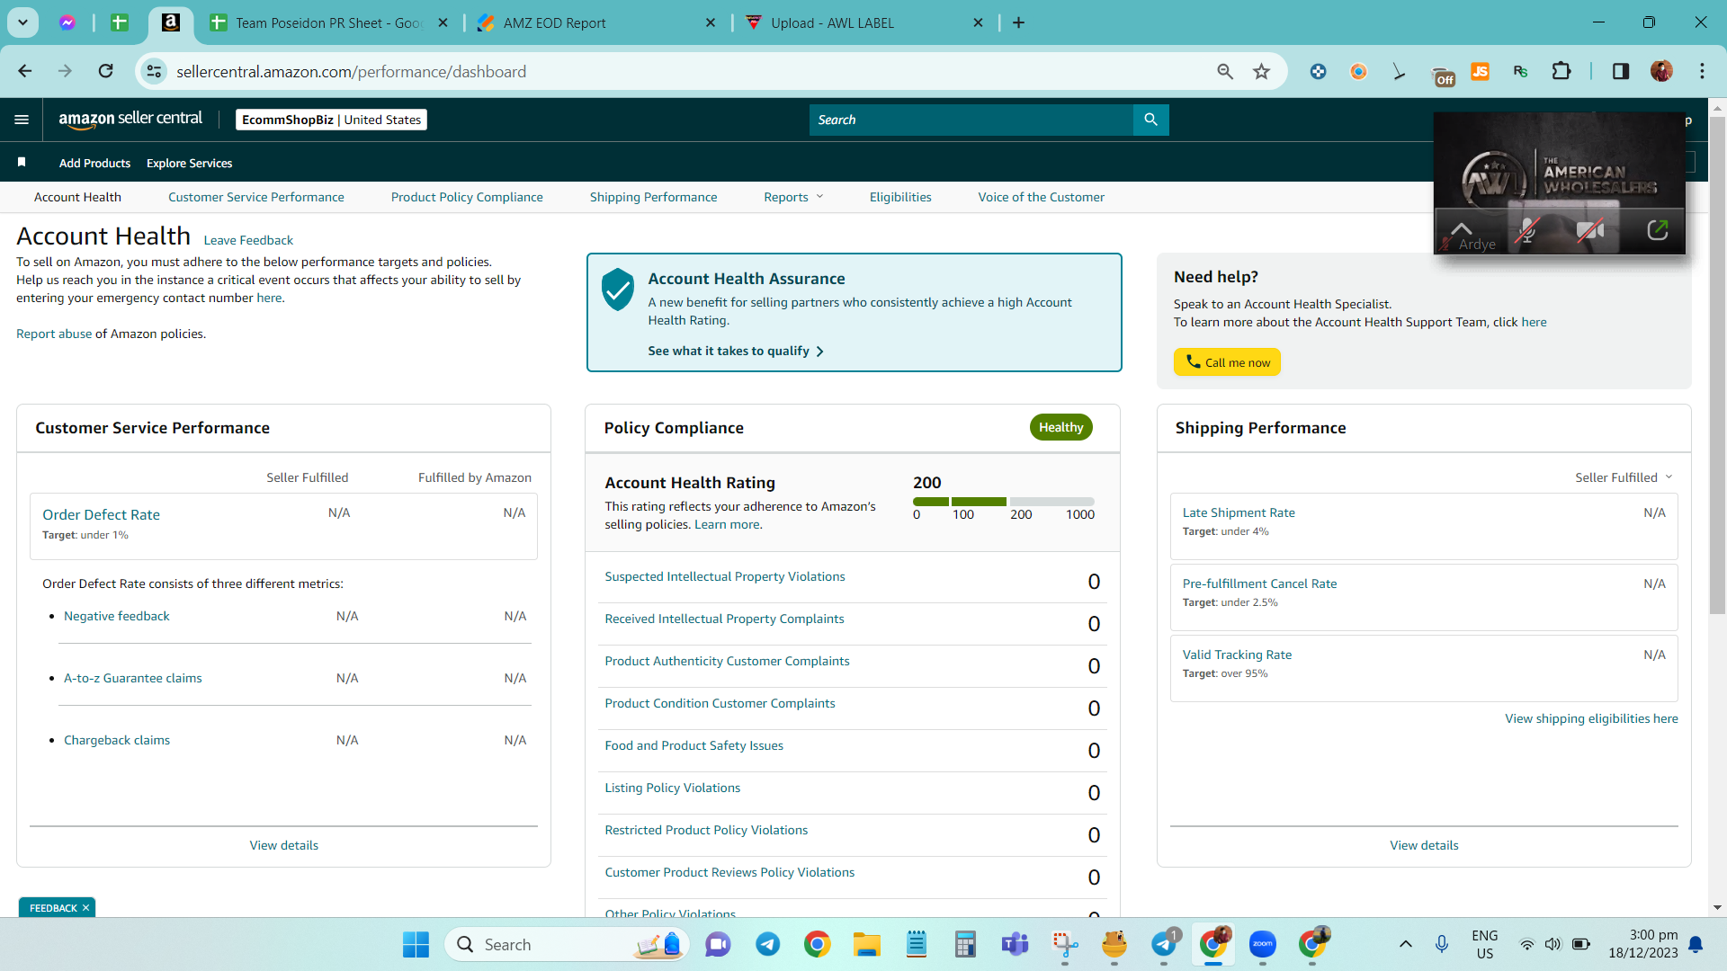1727x971 pixels.
Task: Click the orange JS extension icon
Action: point(1480,71)
